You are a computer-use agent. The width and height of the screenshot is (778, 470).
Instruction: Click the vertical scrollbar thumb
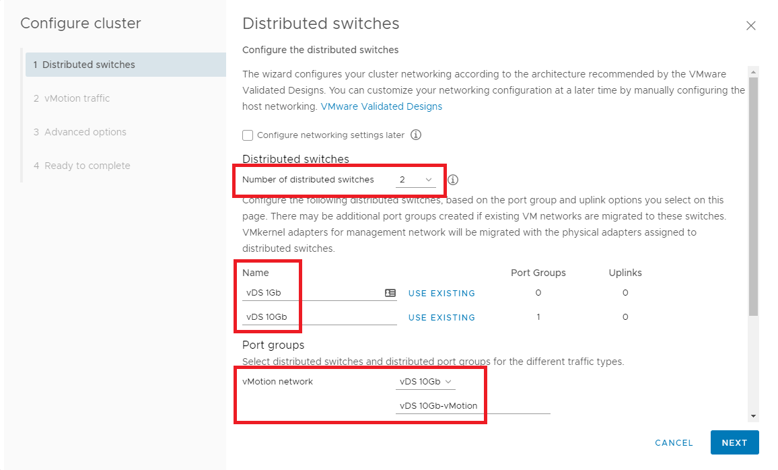pyautogui.click(x=754, y=195)
